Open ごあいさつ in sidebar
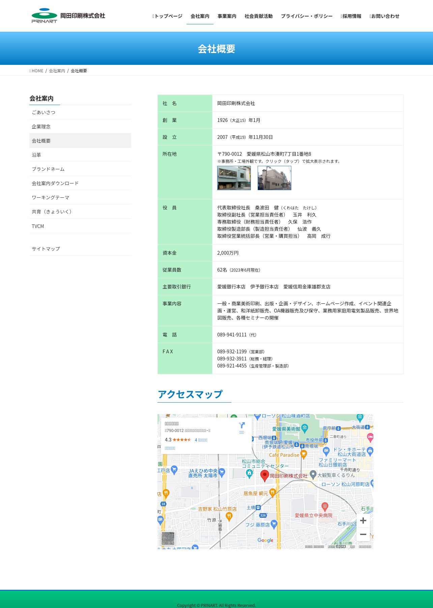Viewport: 433px width, 608px height. [80, 112]
